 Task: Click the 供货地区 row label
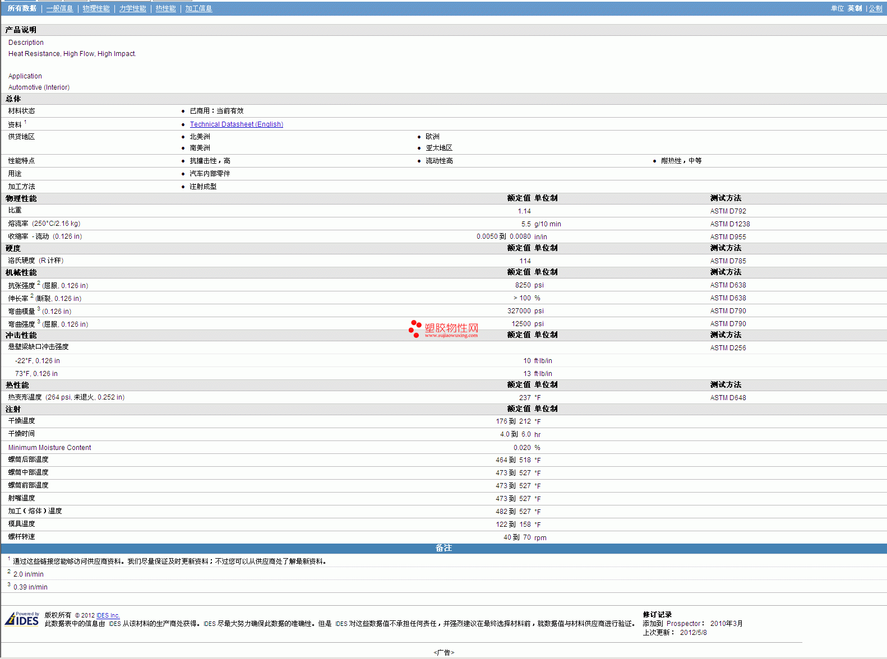pyautogui.click(x=21, y=137)
